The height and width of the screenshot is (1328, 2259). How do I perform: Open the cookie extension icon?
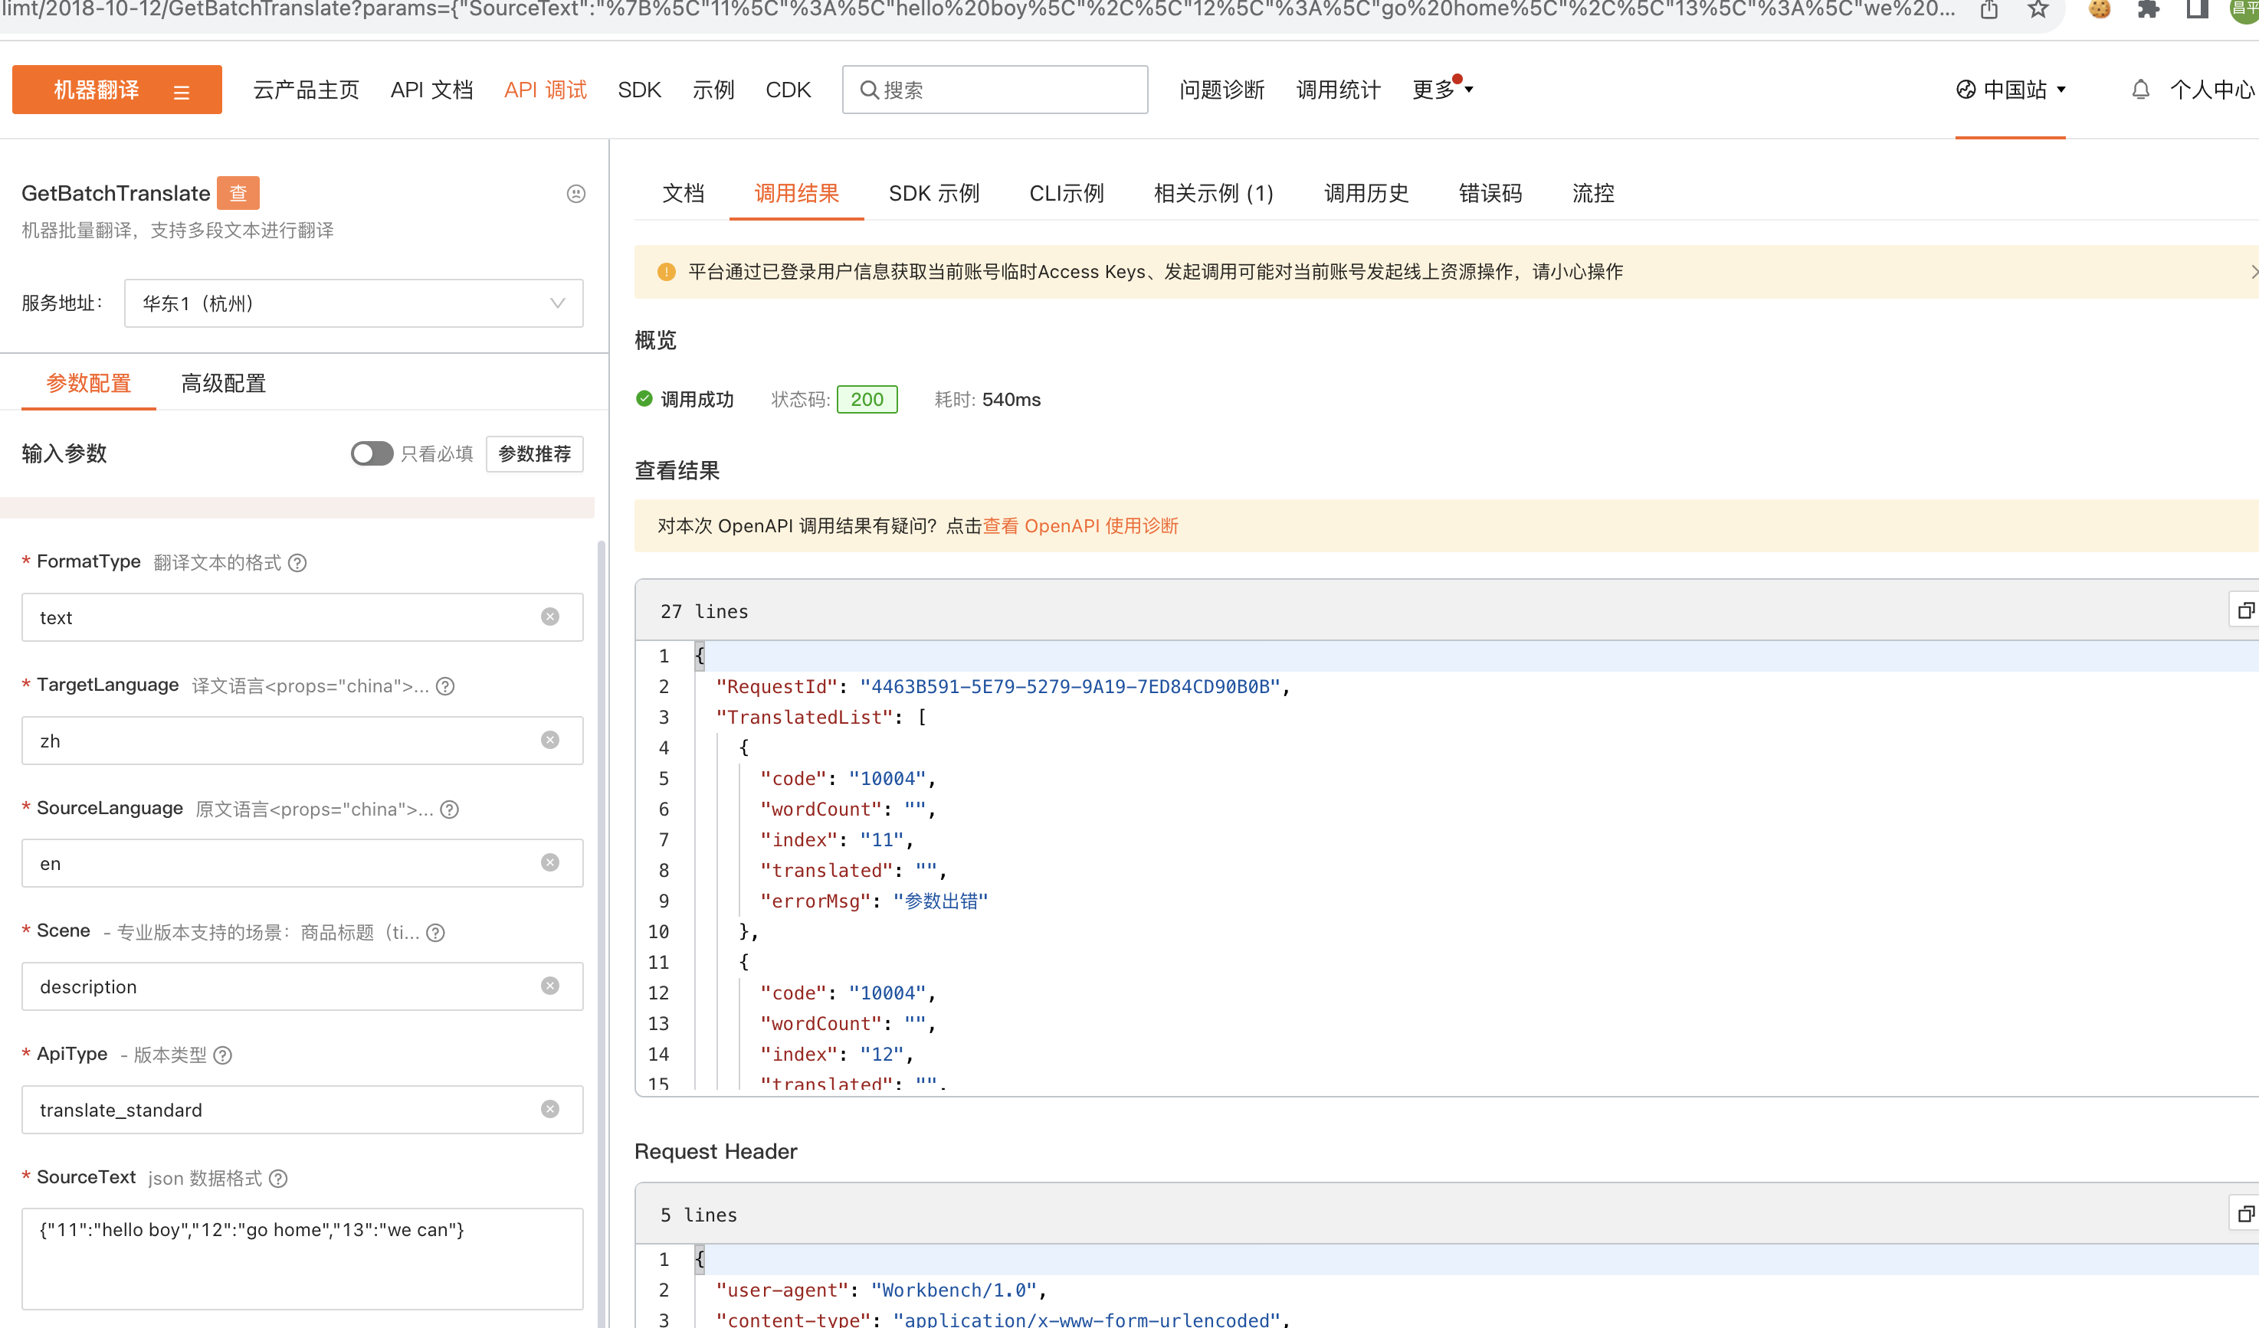click(x=2100, y=10)
